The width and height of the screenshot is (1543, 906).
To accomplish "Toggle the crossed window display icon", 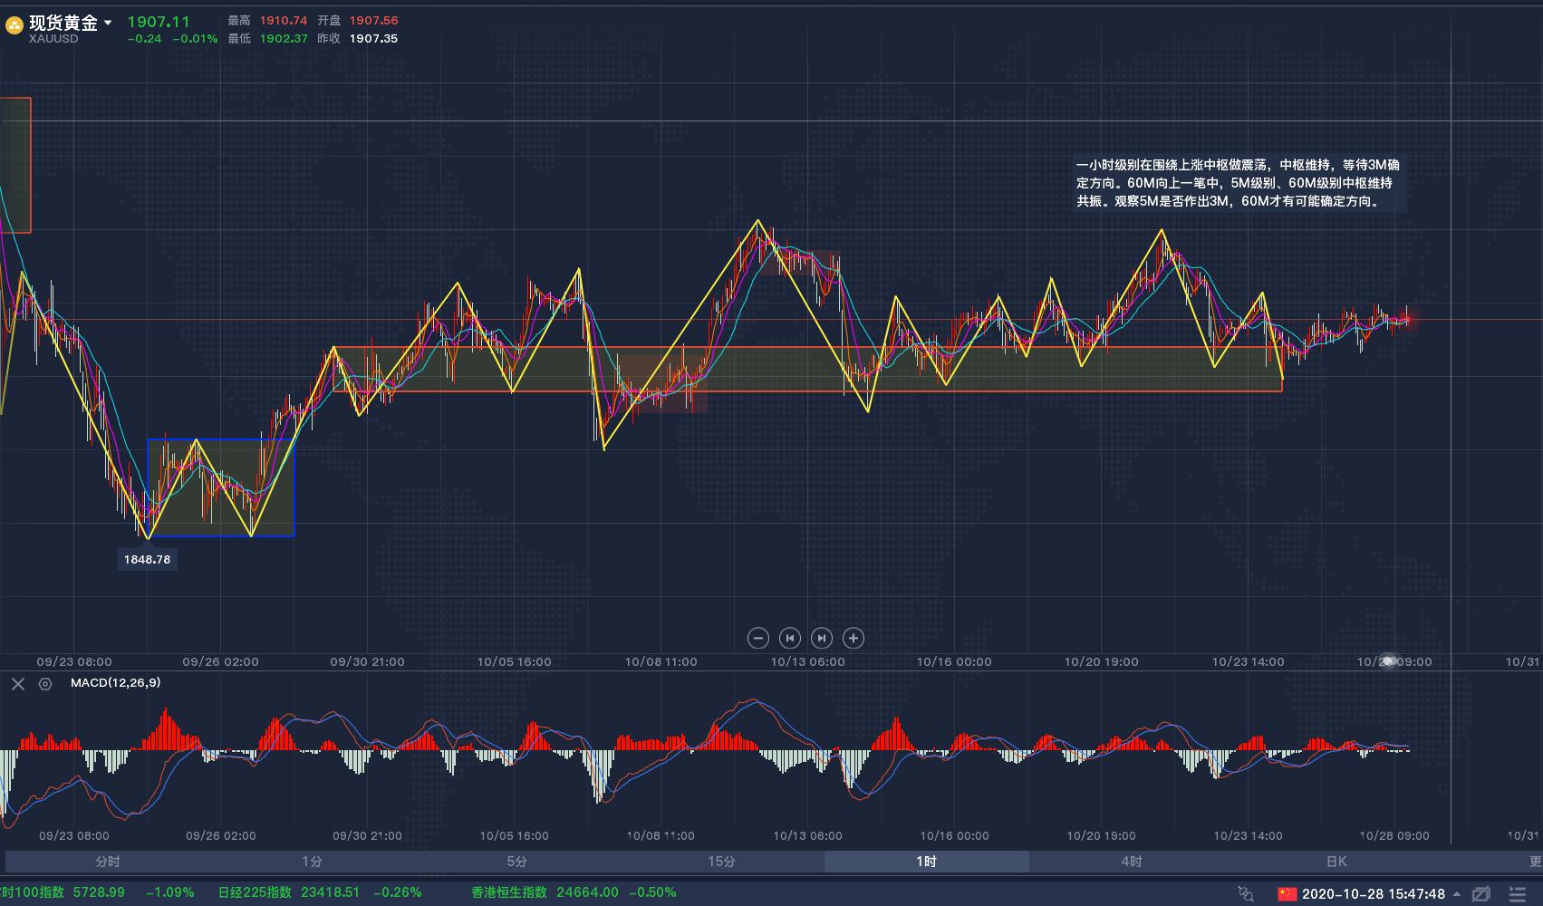I will click(x=1480, y=893).
